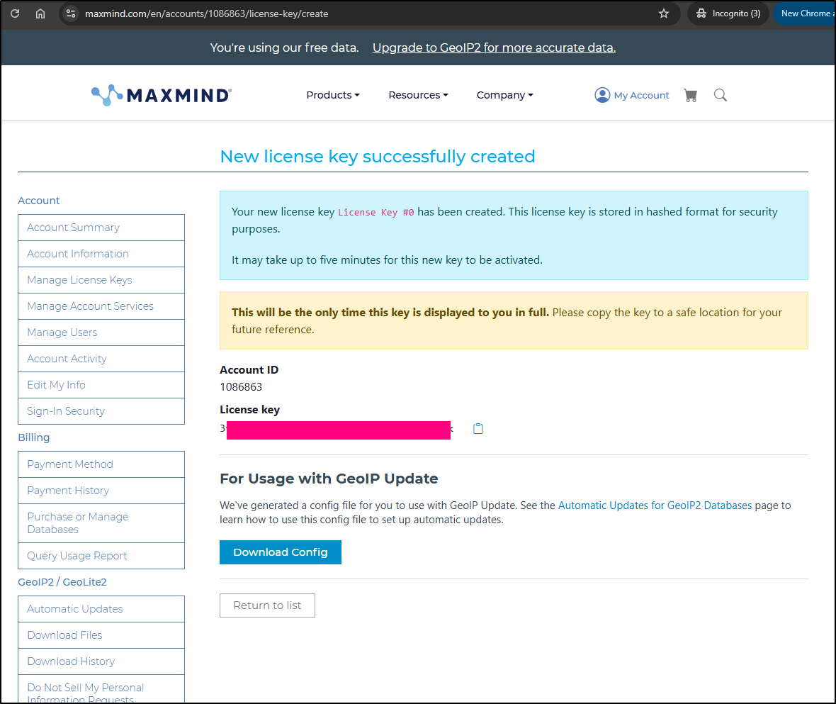Copy license key with clipboard icon
Viewport: 836px width, 704px height.
(478, 428)
